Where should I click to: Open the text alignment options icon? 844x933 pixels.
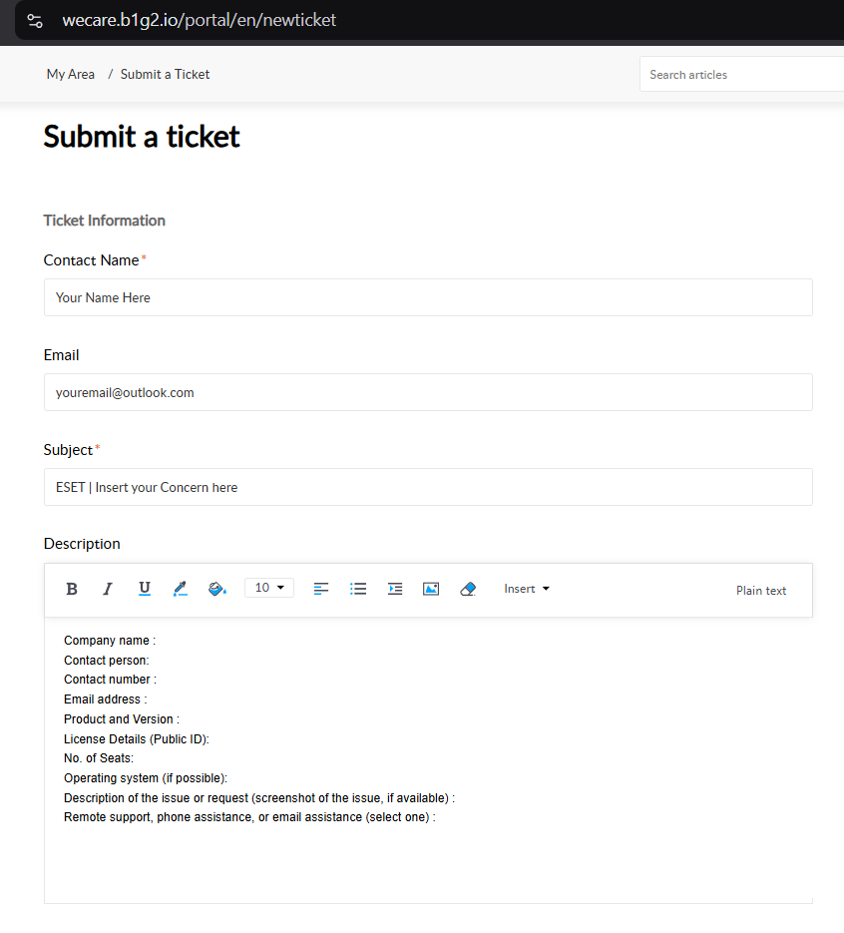(321, 589)
